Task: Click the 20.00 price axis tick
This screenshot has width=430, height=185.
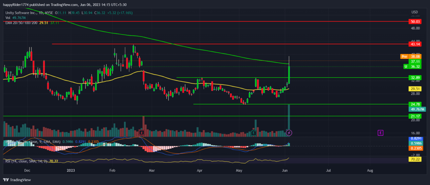Action: pyautogui.click(x=415, y=120)
